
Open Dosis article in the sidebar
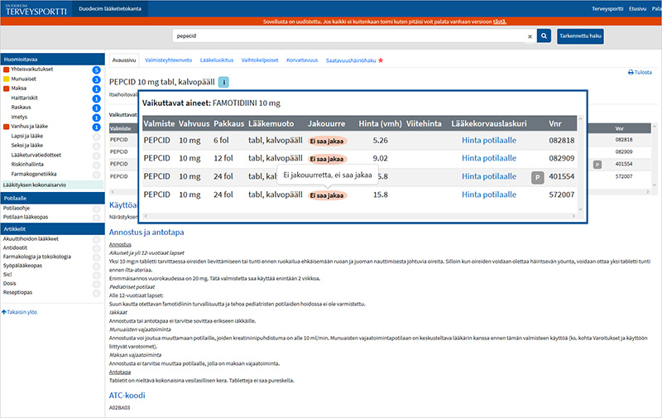10,283
